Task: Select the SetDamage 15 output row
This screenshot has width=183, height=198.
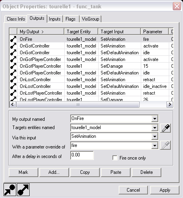Action: pos(91,66)
